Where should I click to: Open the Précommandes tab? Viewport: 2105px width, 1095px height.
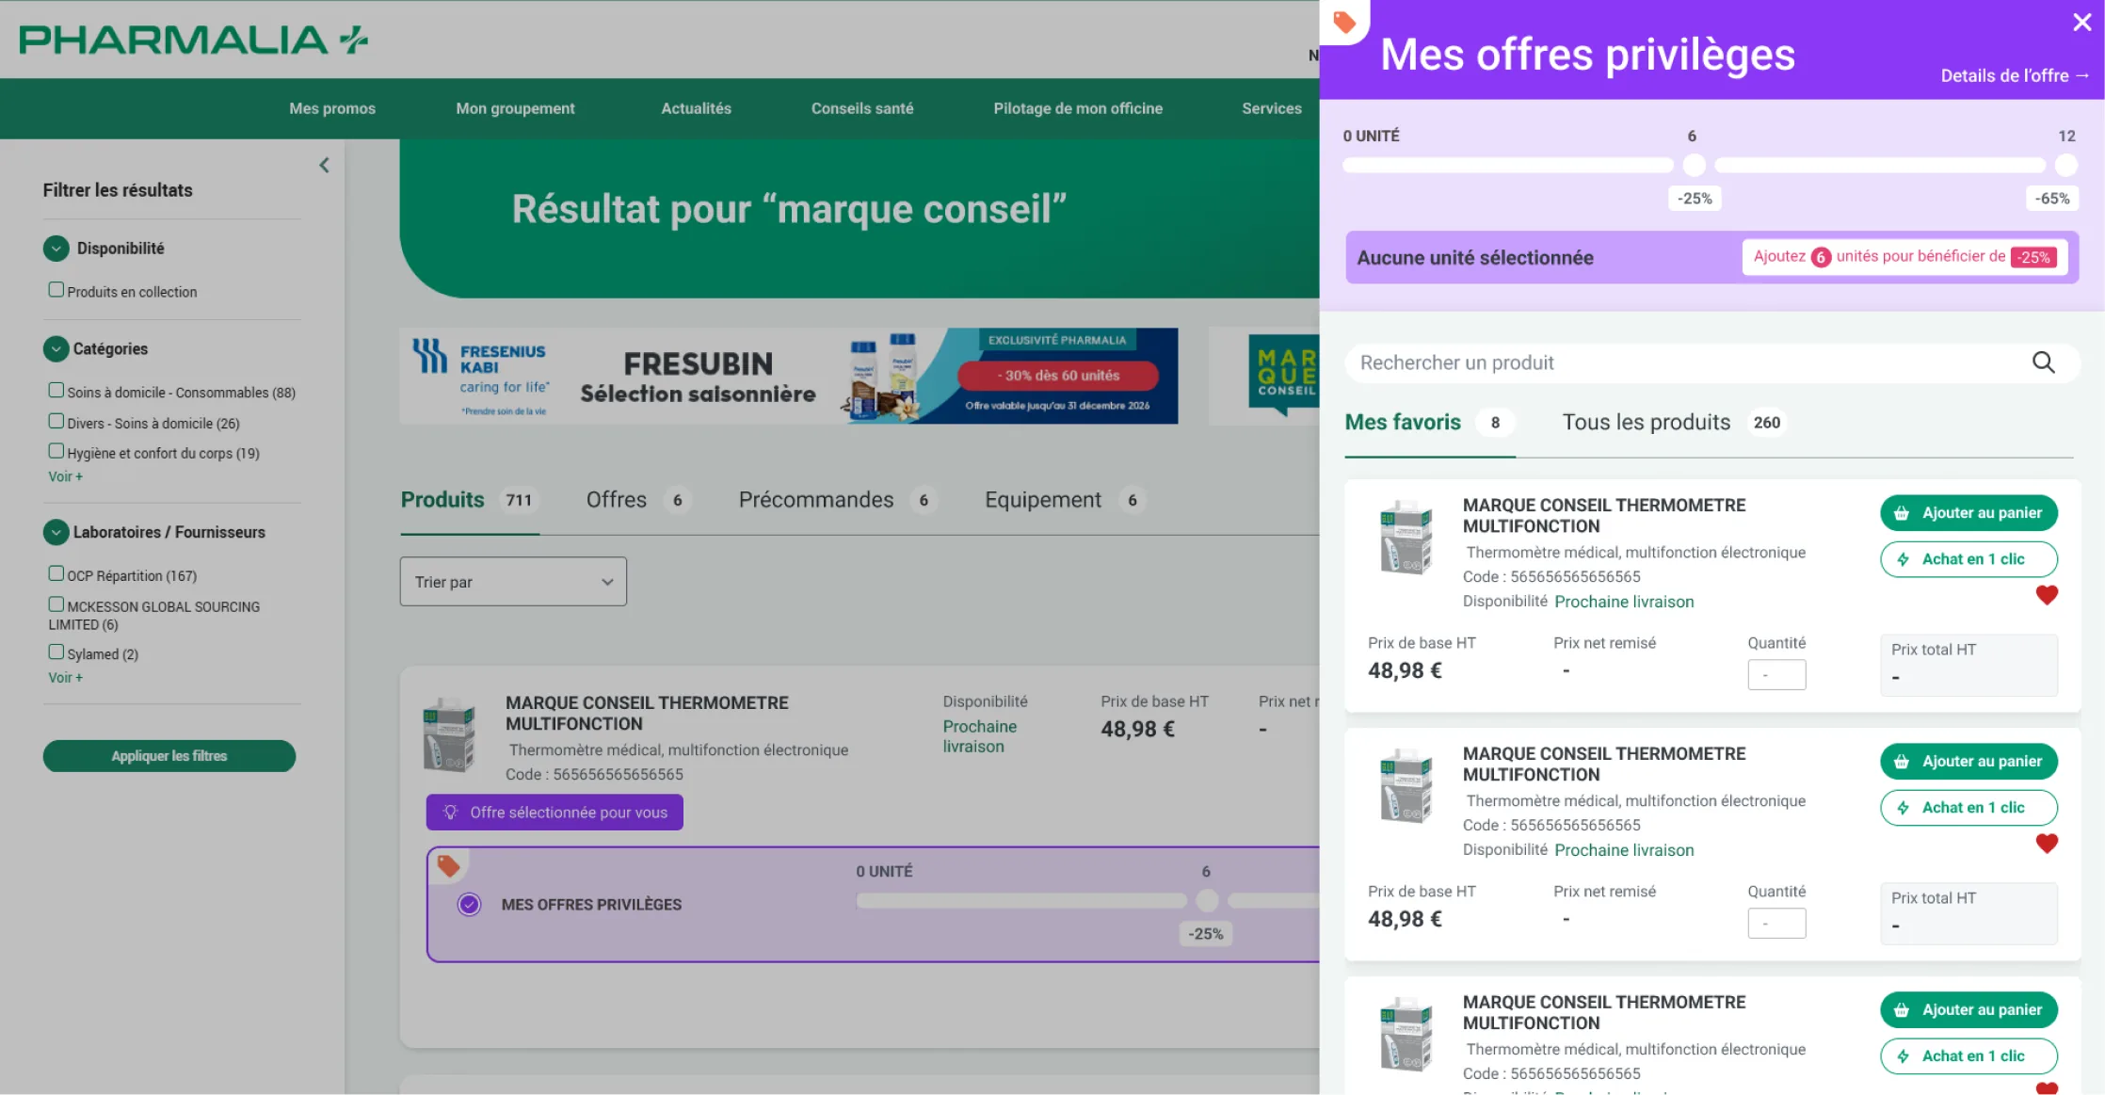pyautogui.click(x=837, y=500)
